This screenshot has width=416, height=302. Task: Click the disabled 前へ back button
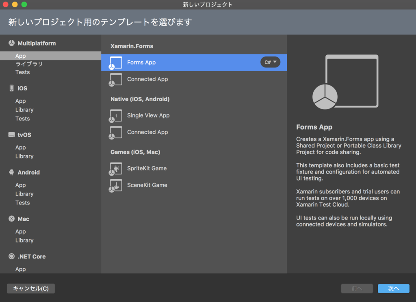[357, 289]
